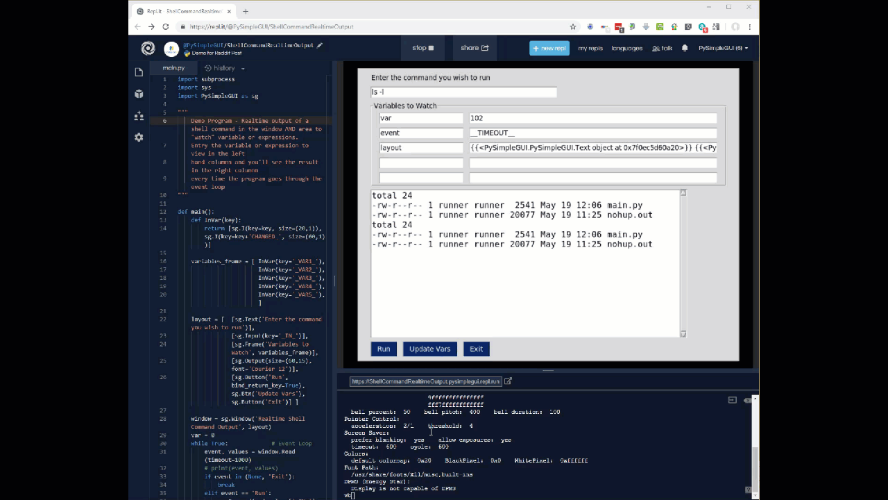This screenshot has width=888, height=500.
Task: Click the green extension icon in Chrome toolbar
Action: [x=660, y=26]
